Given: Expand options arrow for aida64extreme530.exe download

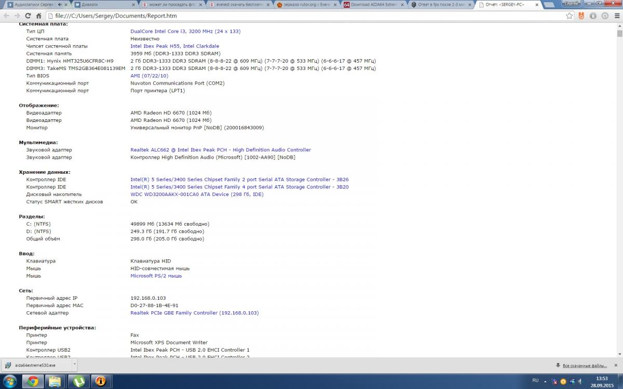Looking at the screenshot, I should pos(74,365).
